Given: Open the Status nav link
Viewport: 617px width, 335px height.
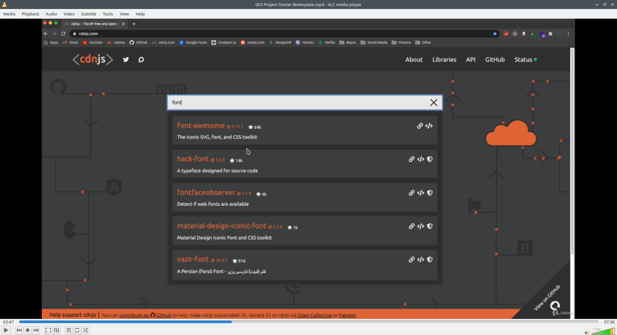Looking at the screenshot, I should 525,59.
